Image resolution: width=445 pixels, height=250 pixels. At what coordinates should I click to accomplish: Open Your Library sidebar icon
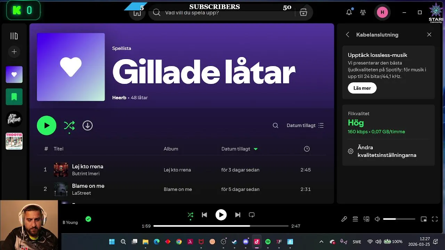tap(14, 36)
